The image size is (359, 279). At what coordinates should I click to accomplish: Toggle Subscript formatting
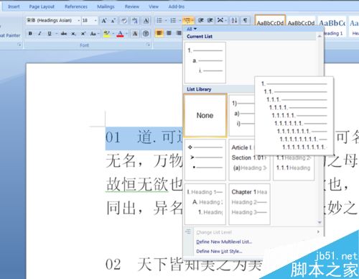click(73, 34)
